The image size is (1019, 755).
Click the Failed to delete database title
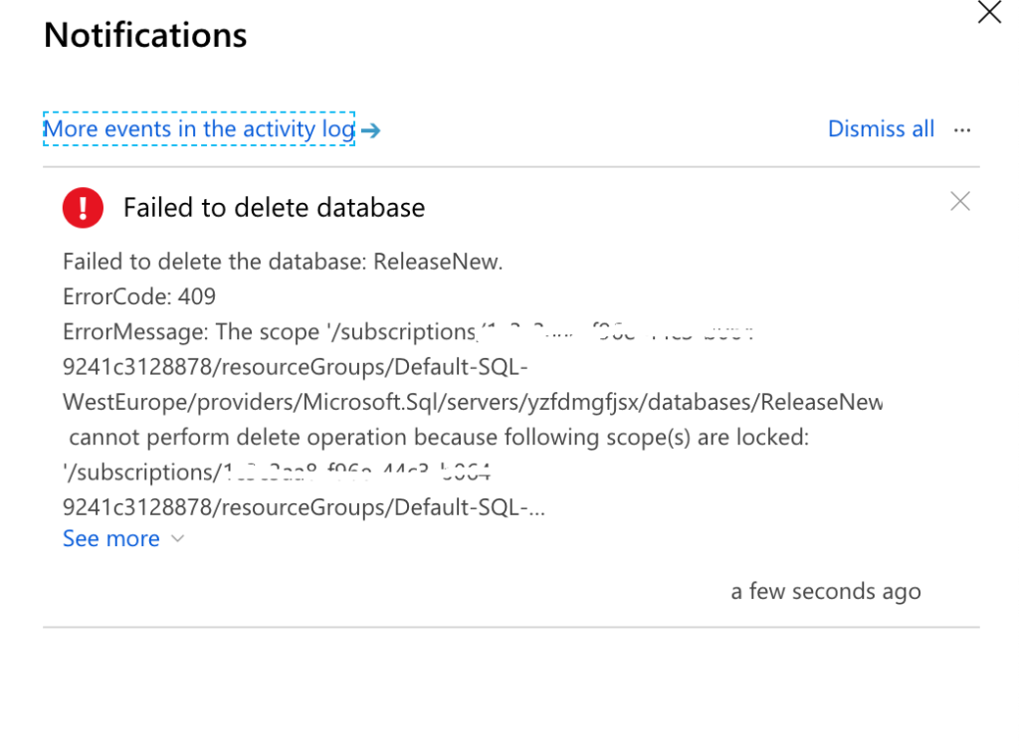pyautogui.click(x=274, y=207)
